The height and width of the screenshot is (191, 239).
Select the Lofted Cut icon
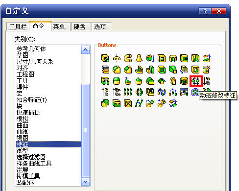195,58
